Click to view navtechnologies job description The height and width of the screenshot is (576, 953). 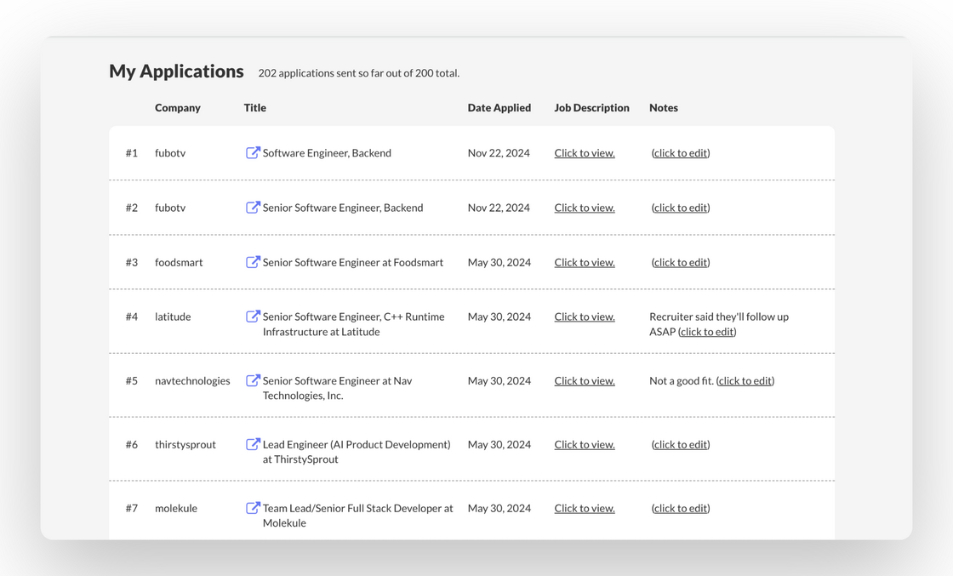click(x=584, y=381)
